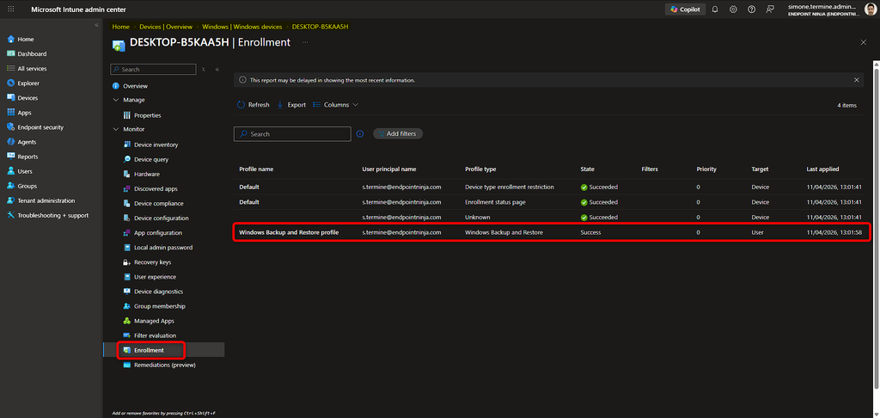
Task: Focus the table Search input field
Action: [x=292, y=133]
